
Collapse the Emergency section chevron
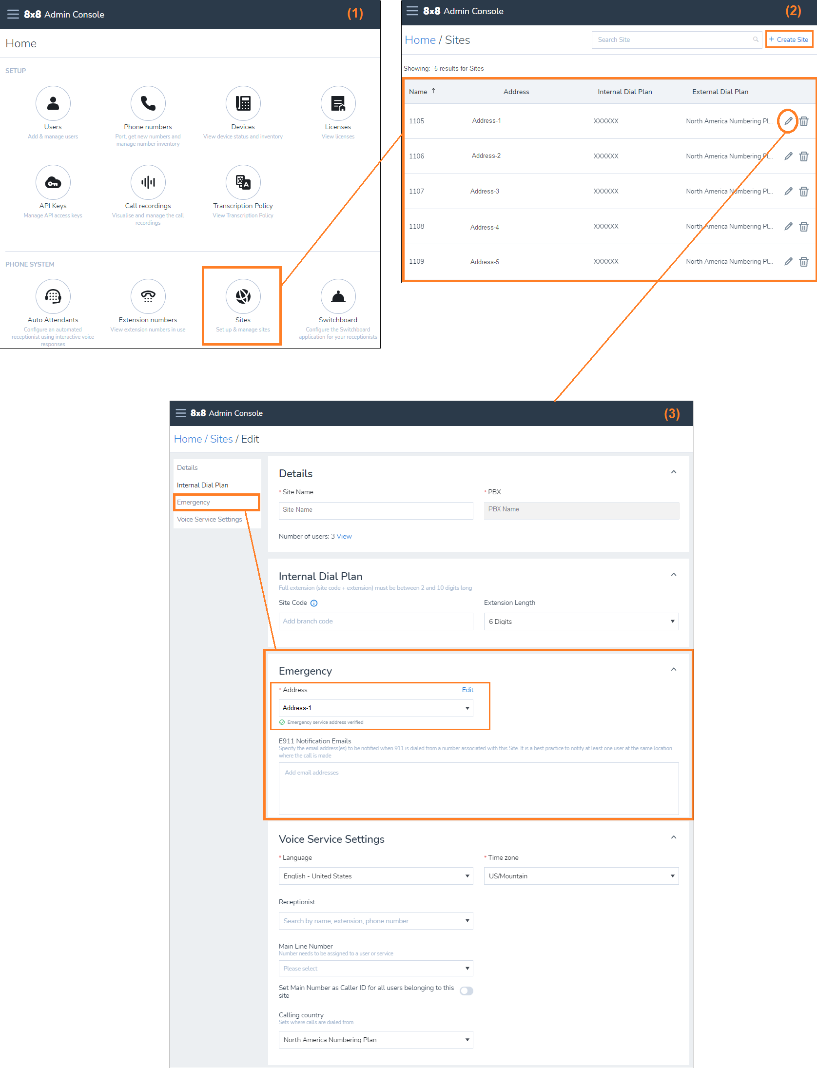point(673,669)
